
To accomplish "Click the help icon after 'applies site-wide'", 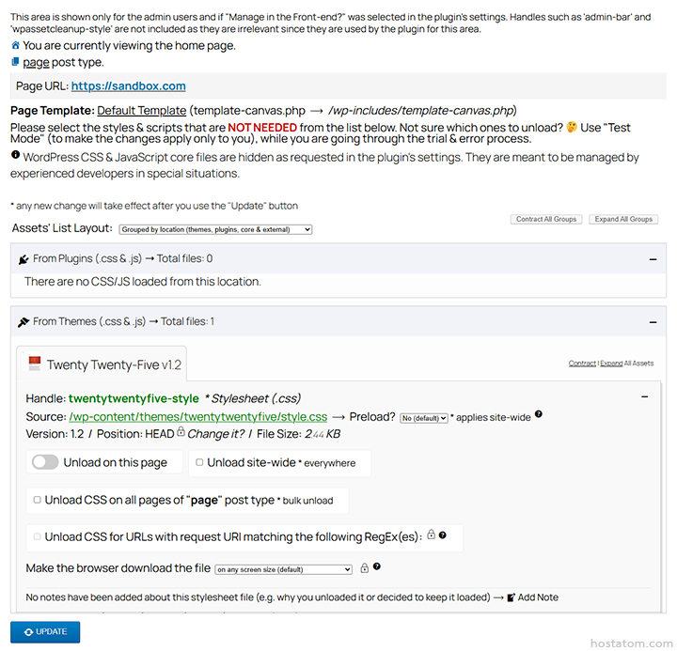I will tap(539, 415).
